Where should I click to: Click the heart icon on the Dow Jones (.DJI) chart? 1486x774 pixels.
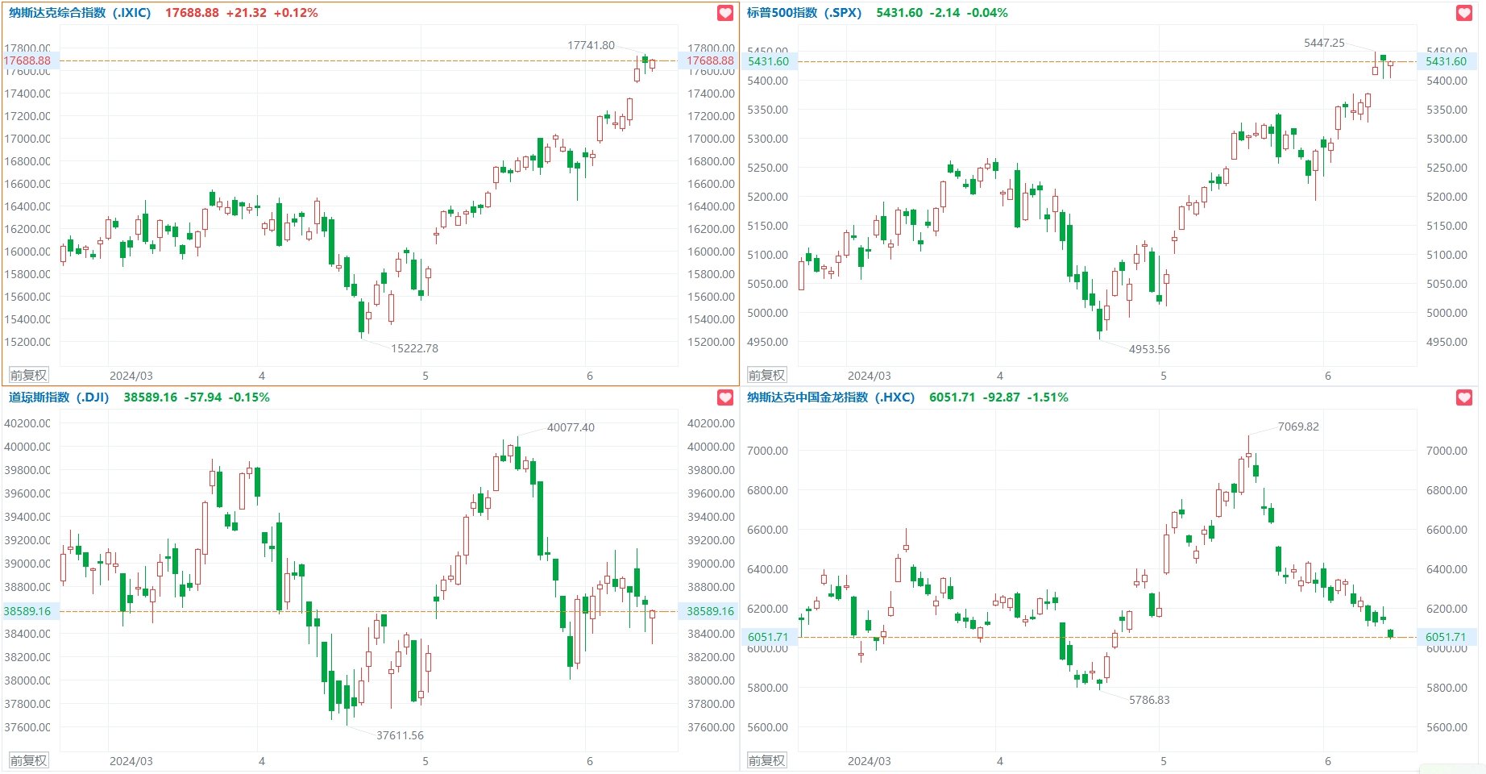[725, 397]
